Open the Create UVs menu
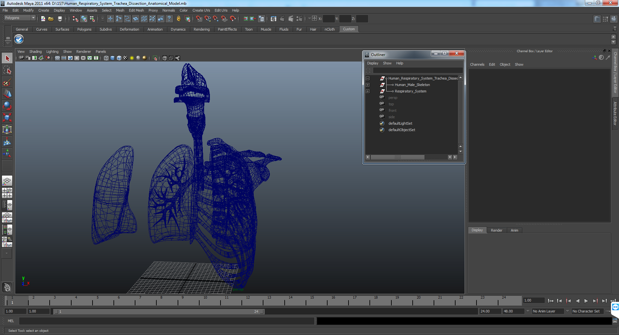 [x=201, y=10]
